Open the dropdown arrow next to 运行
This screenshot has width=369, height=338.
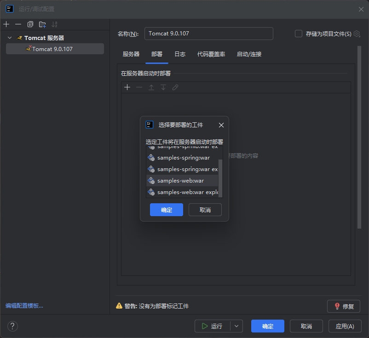(236, 326)
